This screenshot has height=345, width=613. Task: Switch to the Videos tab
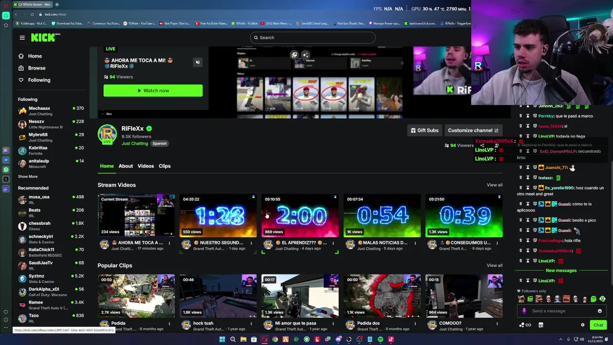tap(146, 166)
